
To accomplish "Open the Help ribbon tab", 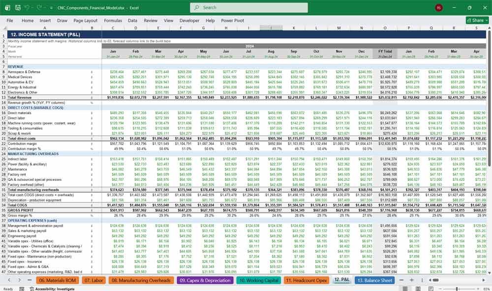I will (x=210, y=20).
